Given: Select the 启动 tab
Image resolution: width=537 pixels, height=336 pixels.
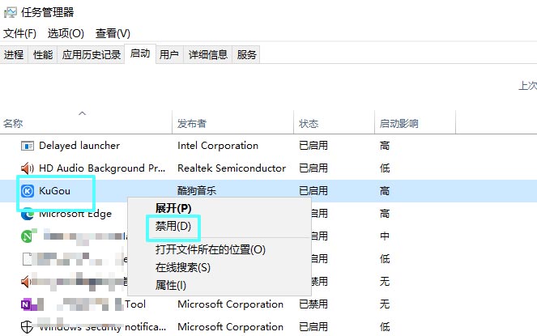Looking at the screenshot, I should [x=140, y=53].
